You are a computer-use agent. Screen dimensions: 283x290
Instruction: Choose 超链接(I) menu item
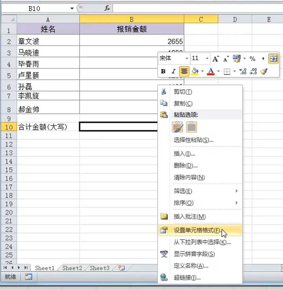click(200, 278)
